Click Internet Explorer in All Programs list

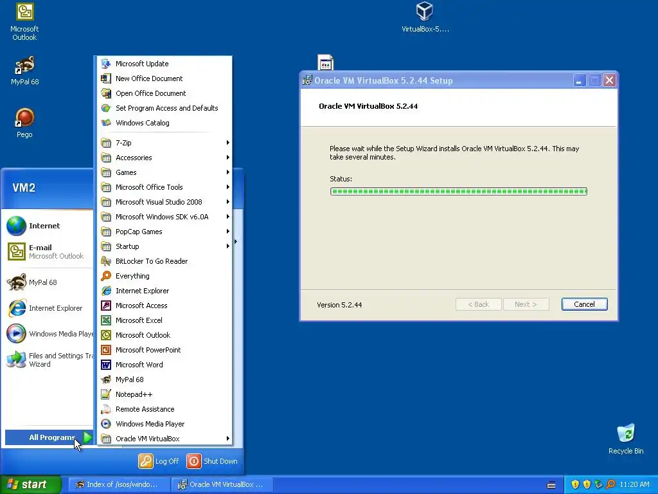(165, 291)
